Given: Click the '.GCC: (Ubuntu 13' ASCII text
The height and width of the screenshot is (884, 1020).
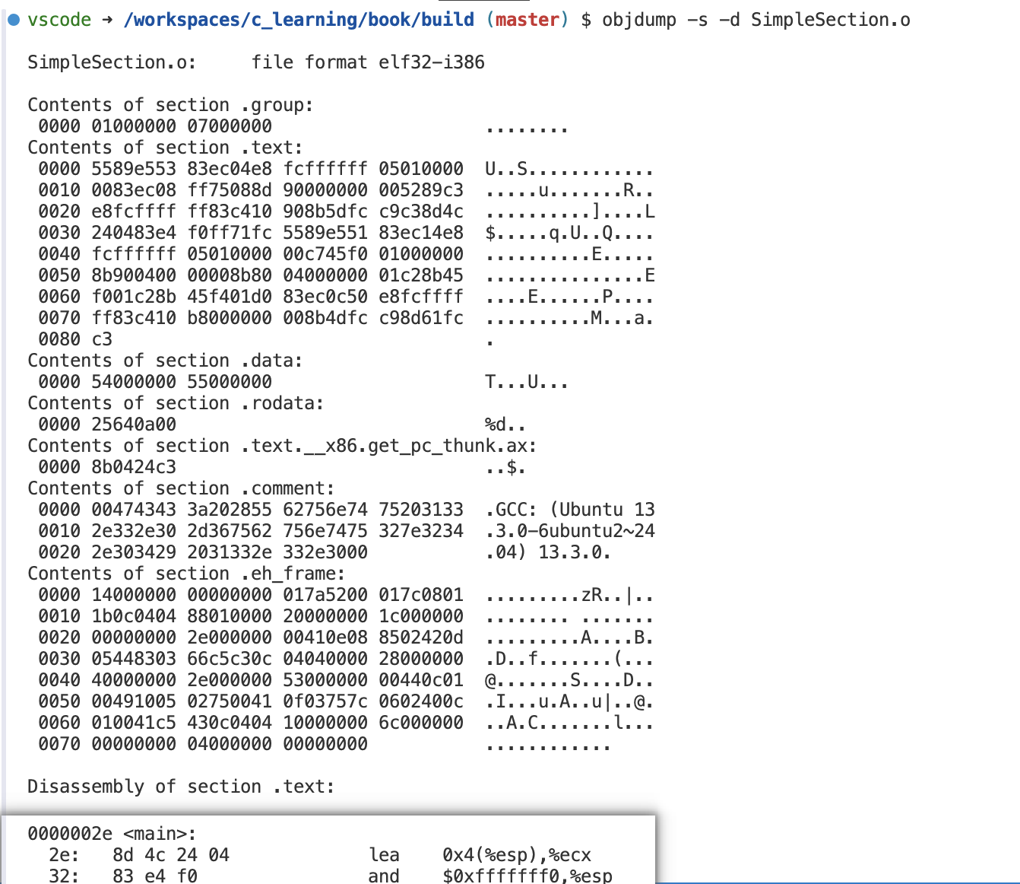Looking at the screenshot, I should [x=569, y=510].
